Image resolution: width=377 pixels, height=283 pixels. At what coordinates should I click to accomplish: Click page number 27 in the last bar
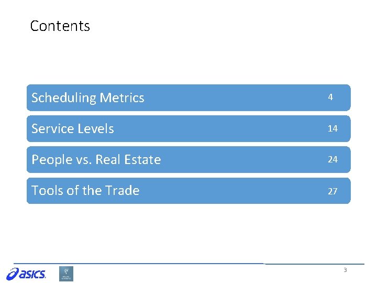point(333,191)
